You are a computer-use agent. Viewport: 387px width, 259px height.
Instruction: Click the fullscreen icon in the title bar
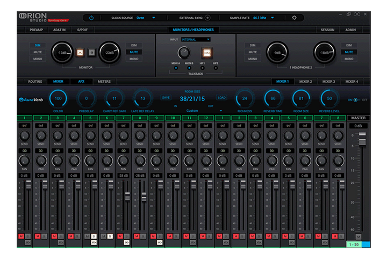357,15
